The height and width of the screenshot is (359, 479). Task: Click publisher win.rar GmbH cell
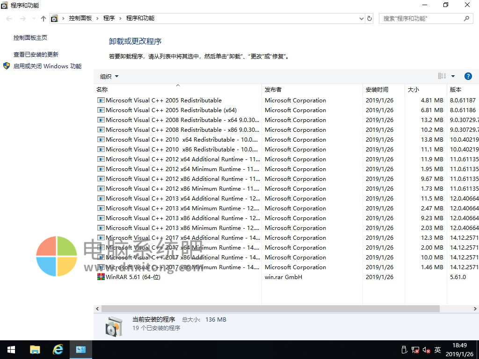click(x=283, y=277)
